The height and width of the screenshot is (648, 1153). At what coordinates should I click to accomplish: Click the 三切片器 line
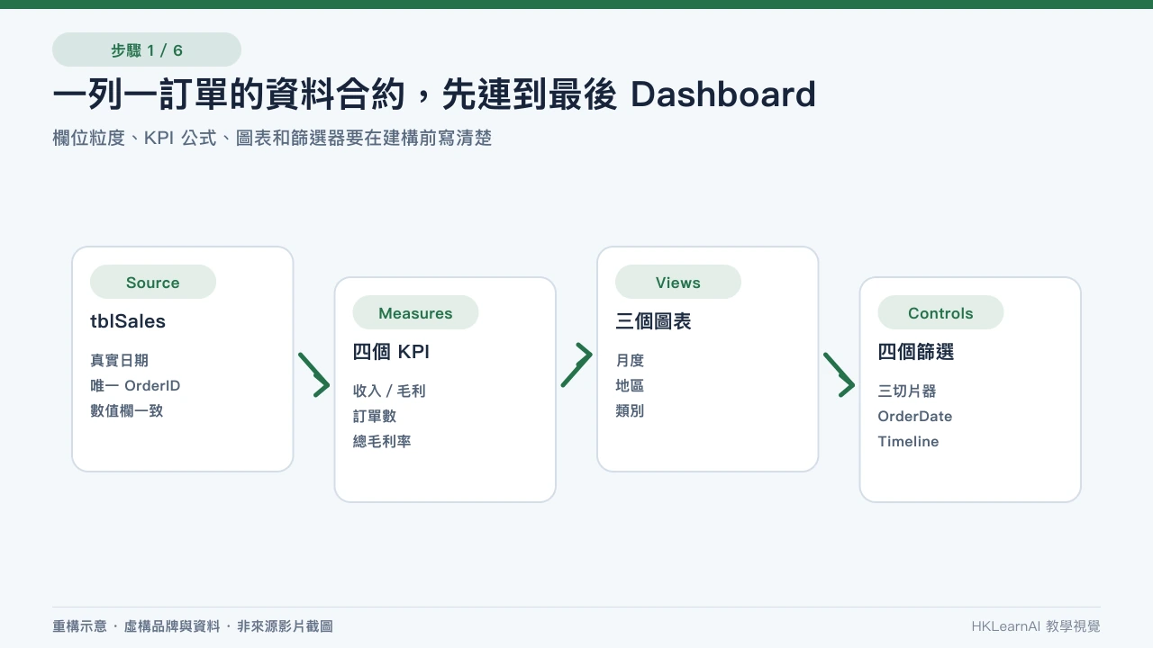tap(907, 391)
